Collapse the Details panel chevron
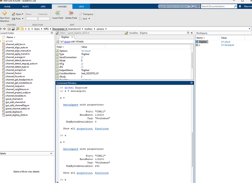The image size is (252, 183). point(51,153)
